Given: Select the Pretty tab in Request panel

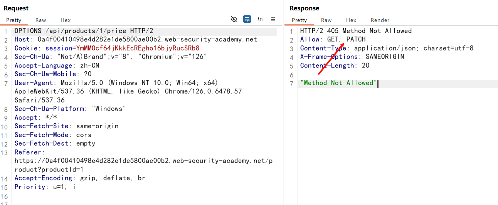Looking at the screenshot, I should (x=14, y=20).
